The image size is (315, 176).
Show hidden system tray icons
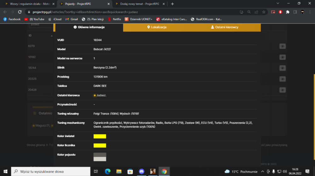click(x=263, y=171)
